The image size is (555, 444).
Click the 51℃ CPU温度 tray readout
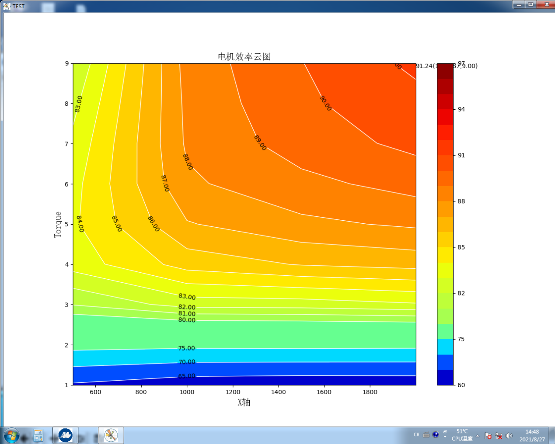tap(462, 435)
